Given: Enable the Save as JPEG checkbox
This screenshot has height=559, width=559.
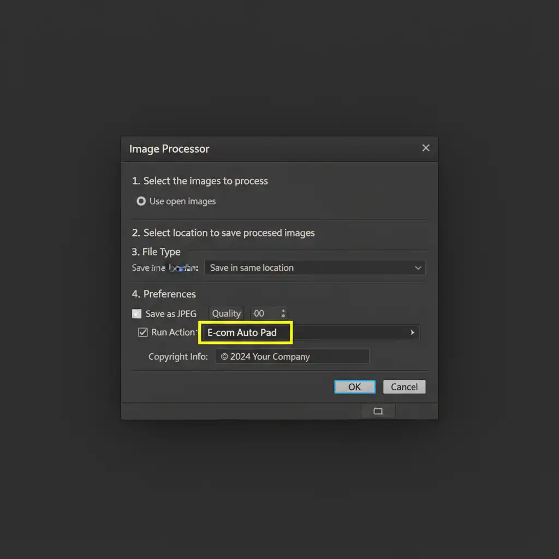Looking at the screenshot, I should pyautogui.click(x=137, y=314).
